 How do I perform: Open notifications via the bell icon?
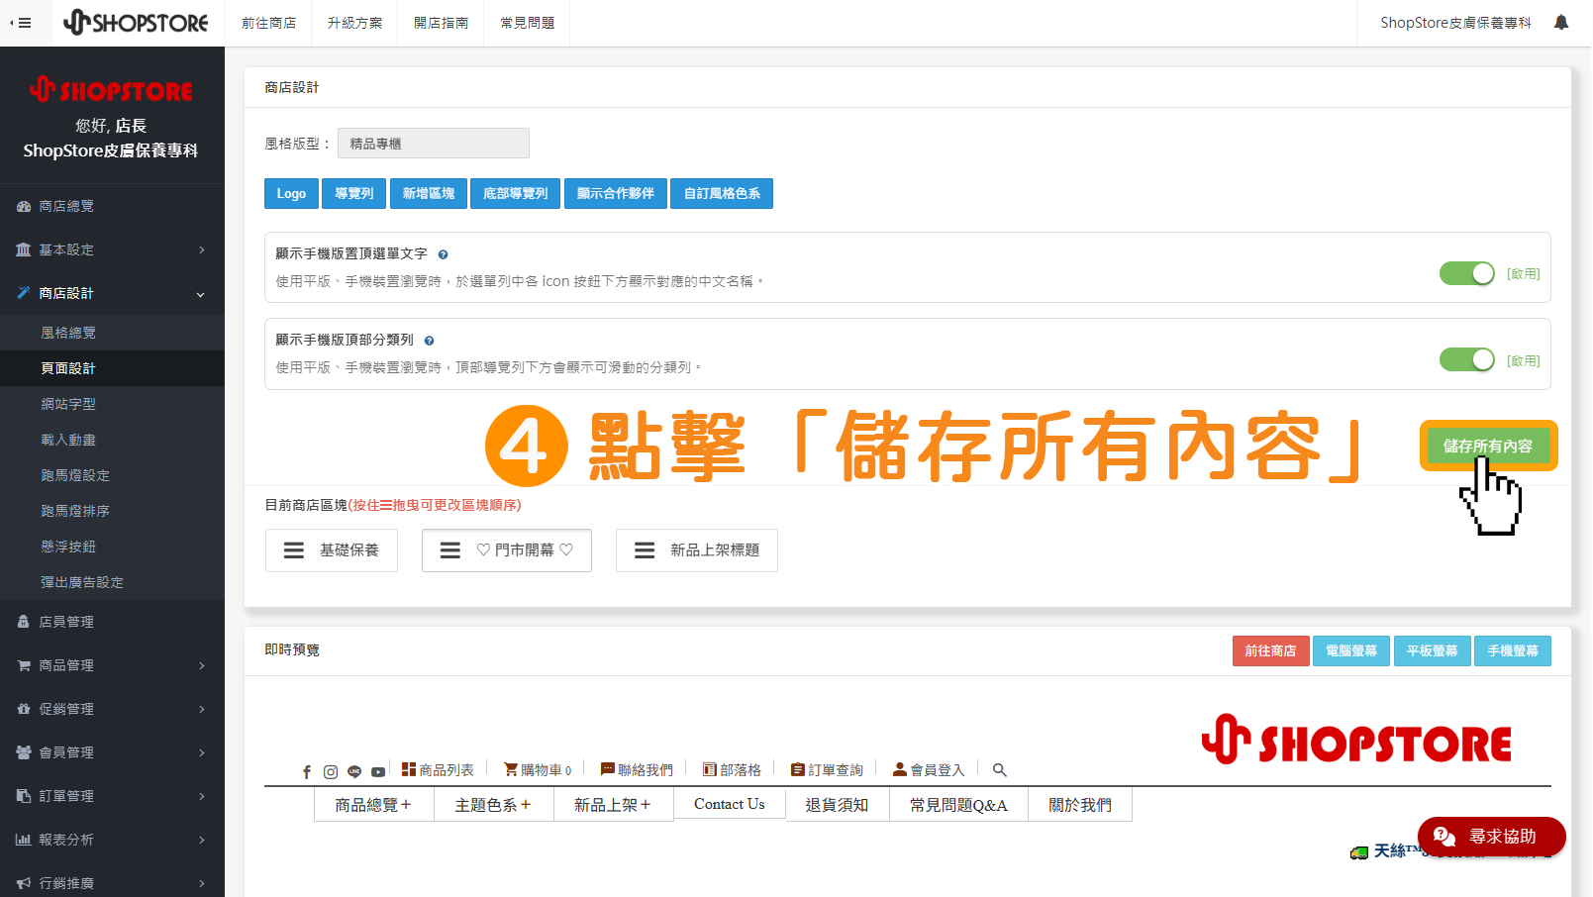(1561, 22)
